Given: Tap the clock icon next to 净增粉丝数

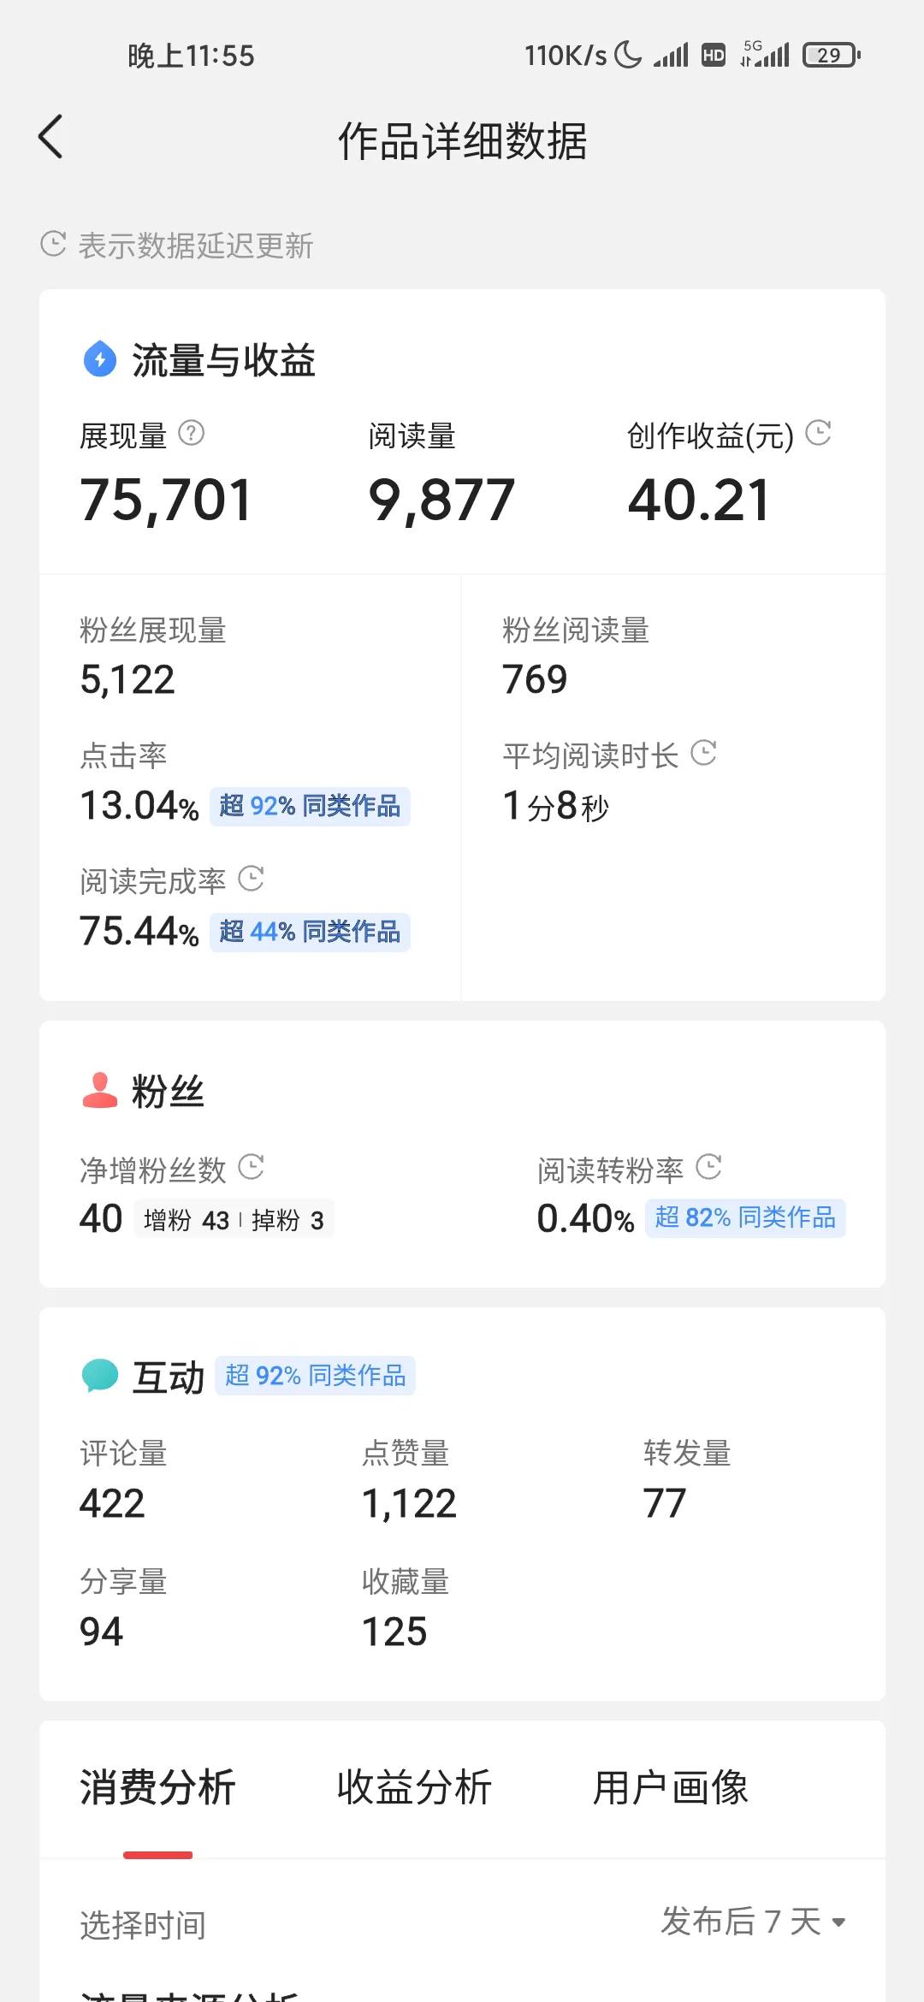Looking at the screenshot, I should point(251,1167).
